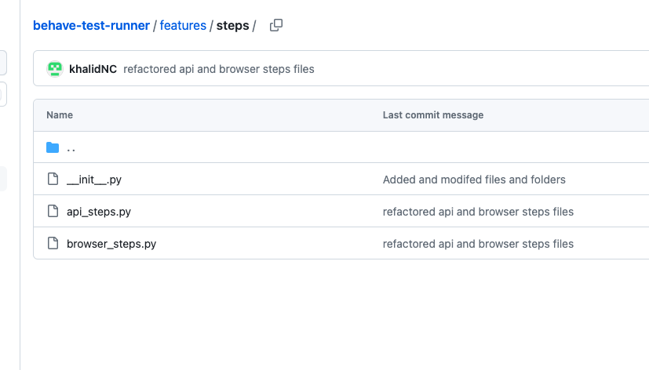Click the parent directory folder icon
Screen dimensions: 649x370
pos(53,147)
